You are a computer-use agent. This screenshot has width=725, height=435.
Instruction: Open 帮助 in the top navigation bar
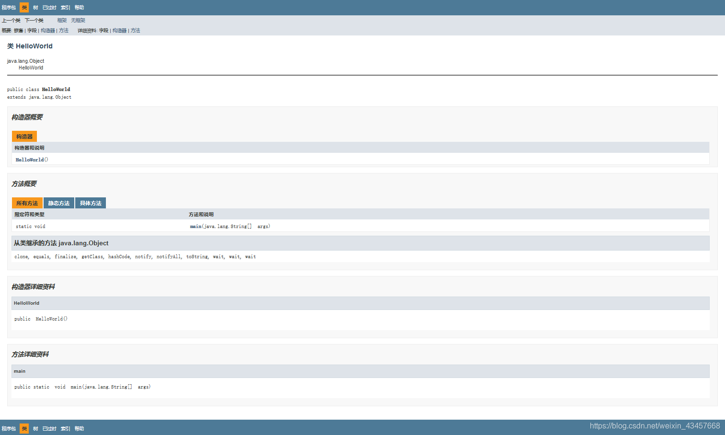point(79,8)
